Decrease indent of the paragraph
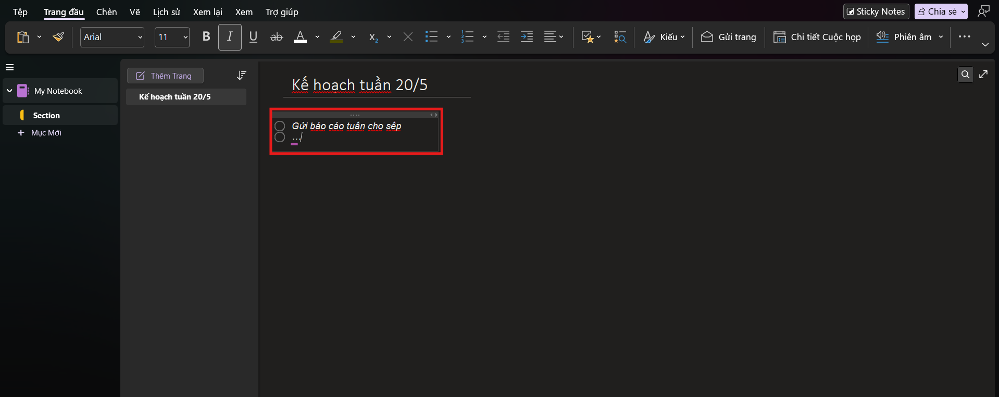 (503, 37)
